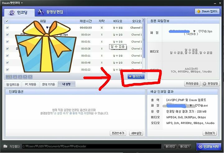The image size is (224, 153).
Task: Sort by the 파일 column header
Action: click(x=43, y=21)
